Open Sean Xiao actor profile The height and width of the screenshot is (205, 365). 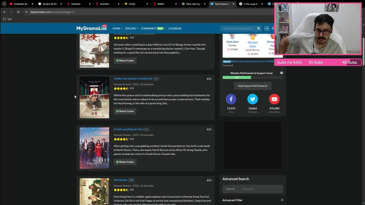pos(232,42)
